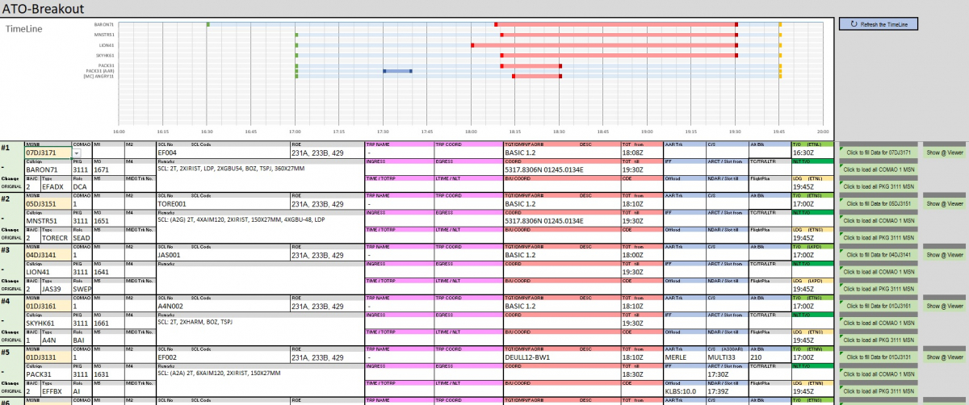This screenshot has height=405, width=969.
Task: Select the T/O time cell reading 16:30Z
Action: (x=812, y=152)
